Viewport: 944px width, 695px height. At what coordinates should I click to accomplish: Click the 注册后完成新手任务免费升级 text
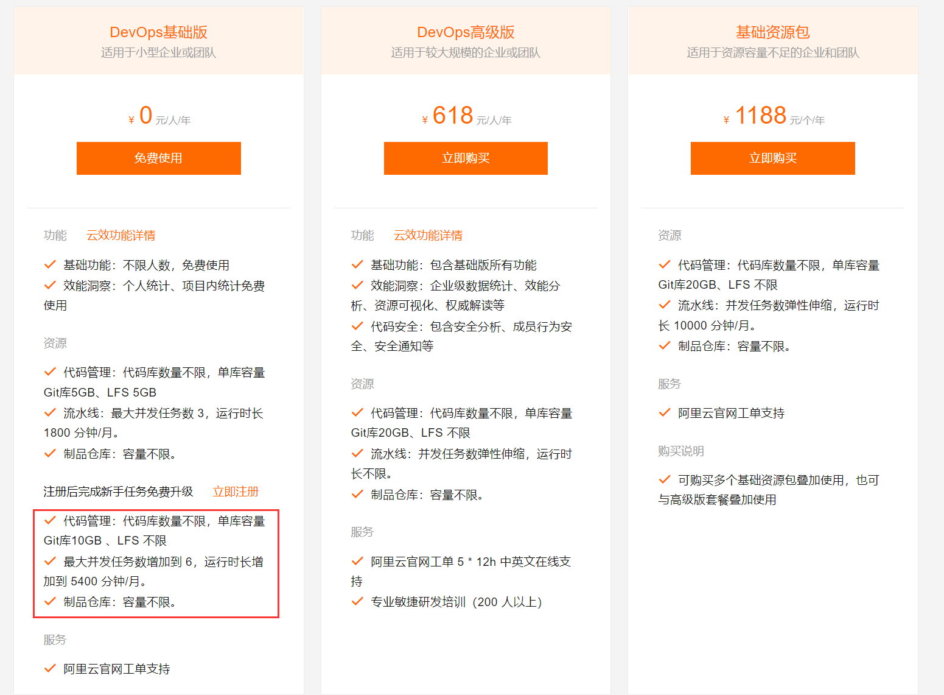tap(118, 492)
